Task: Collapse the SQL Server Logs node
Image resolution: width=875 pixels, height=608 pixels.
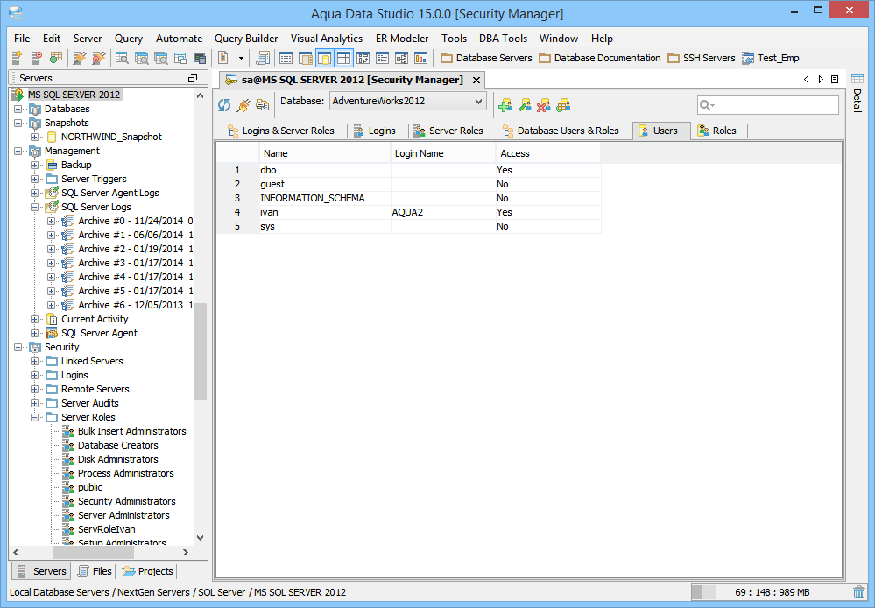Action: pos(35,207)
